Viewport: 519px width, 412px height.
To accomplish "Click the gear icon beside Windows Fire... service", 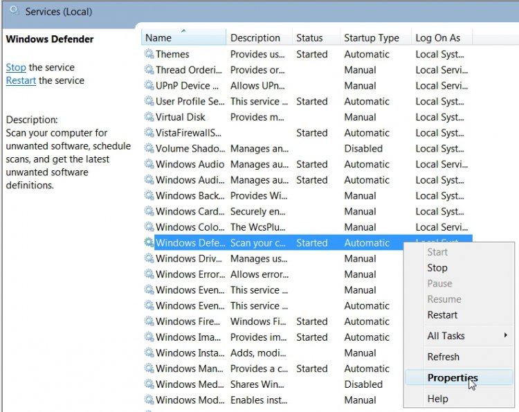I will [149, 321].
